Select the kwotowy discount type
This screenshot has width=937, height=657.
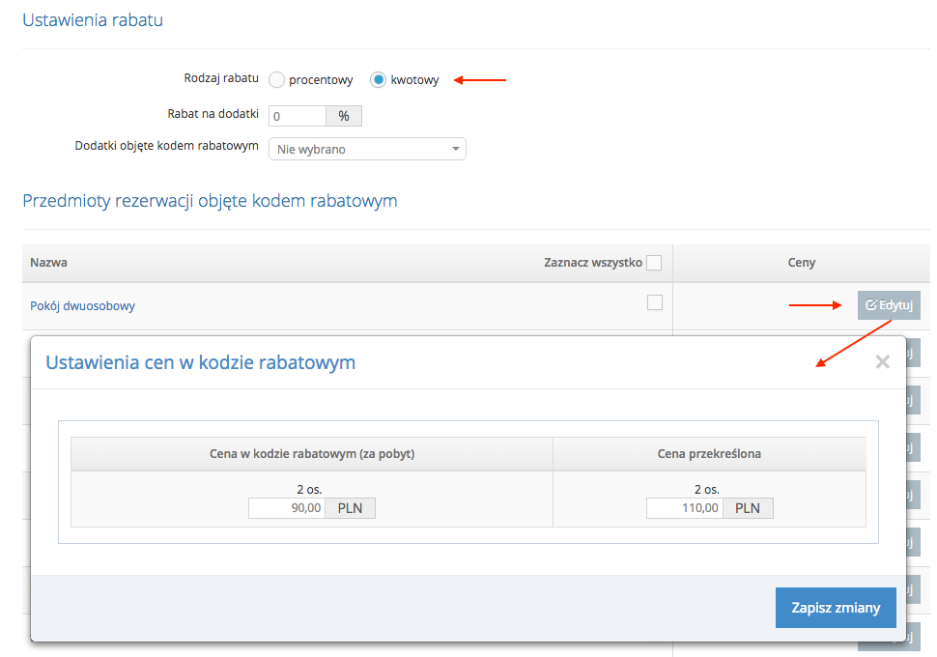pos(378,79)
